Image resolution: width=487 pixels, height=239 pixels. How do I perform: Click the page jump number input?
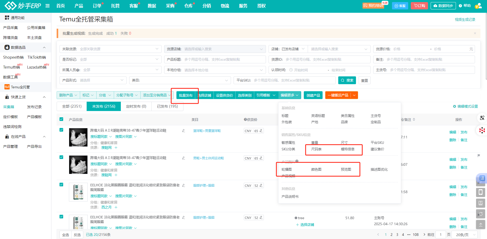coord(441,235)
